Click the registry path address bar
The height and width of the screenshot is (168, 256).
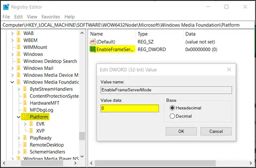pyautogui.click(x=127, y=25)
